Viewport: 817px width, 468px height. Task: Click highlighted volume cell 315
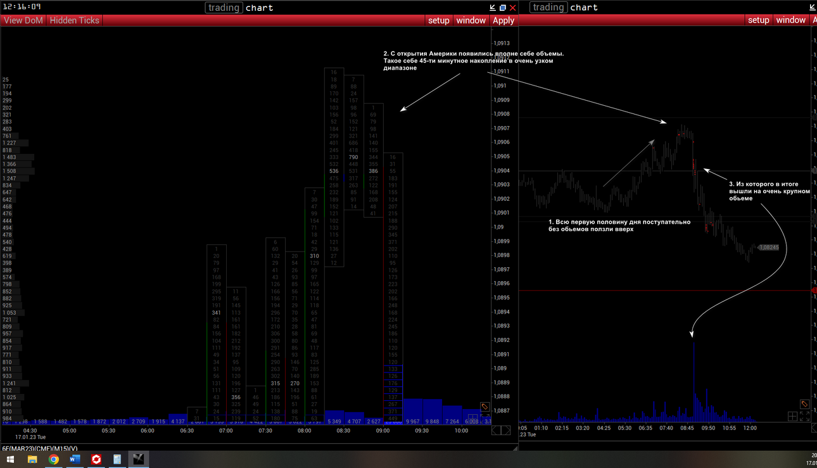(275, 384)
